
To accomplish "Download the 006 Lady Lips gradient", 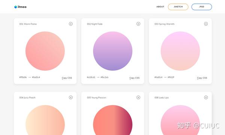I will [x=206, y=97].
